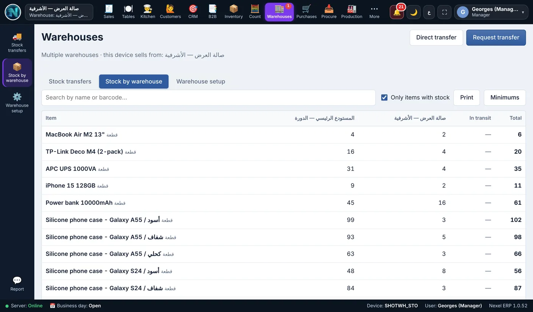
Task: Open Stock by warehouse in sidebar
Action: tap(17, 73)
